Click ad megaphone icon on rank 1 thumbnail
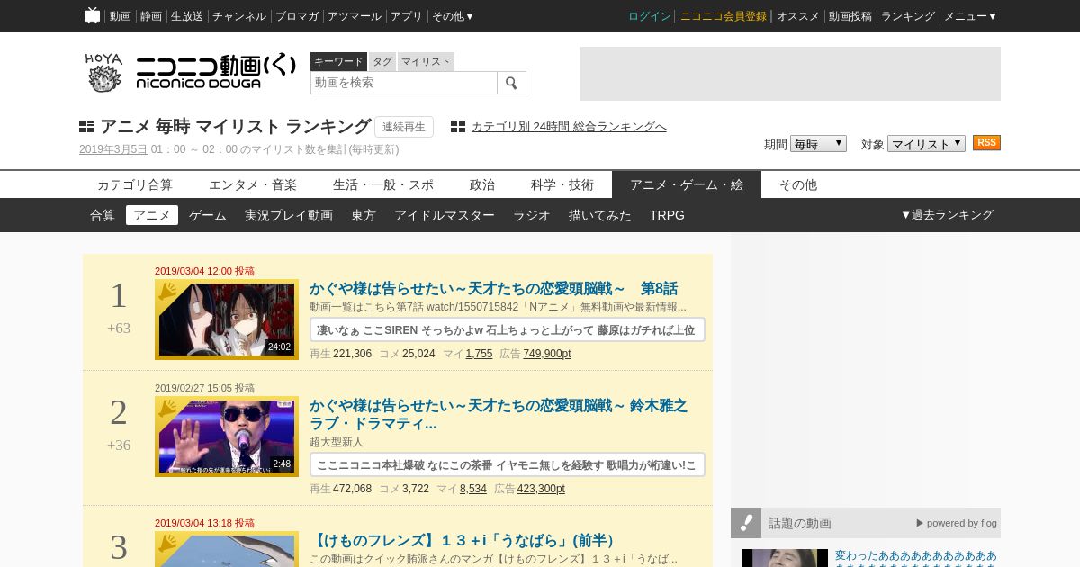The image size is (1080, 567). click(x=167, y=291)
